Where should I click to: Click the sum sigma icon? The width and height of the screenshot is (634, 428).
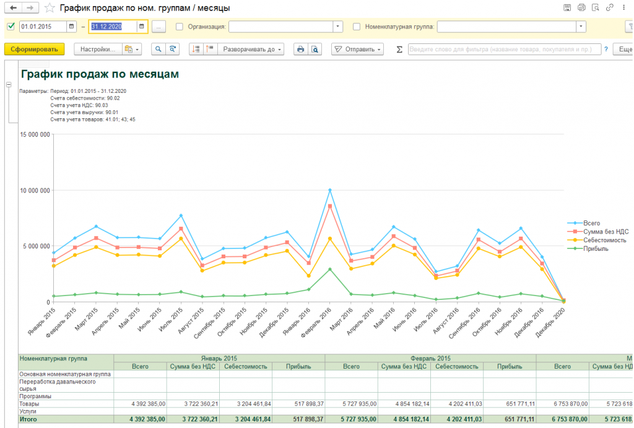(399, 49)
